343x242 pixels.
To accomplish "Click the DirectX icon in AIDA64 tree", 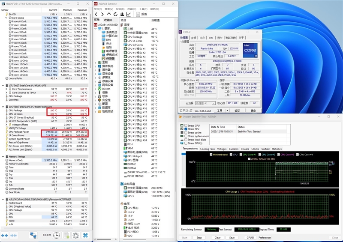I will pyautogui.click(x=99, y=89).
